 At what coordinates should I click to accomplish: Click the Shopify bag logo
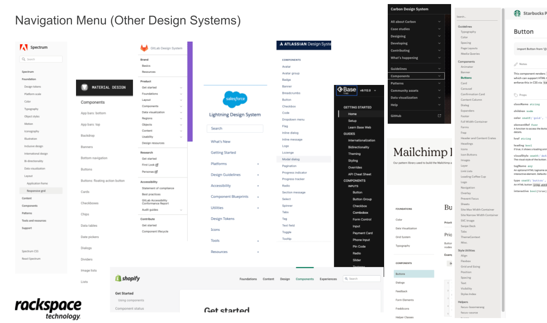tap(118, 279)
